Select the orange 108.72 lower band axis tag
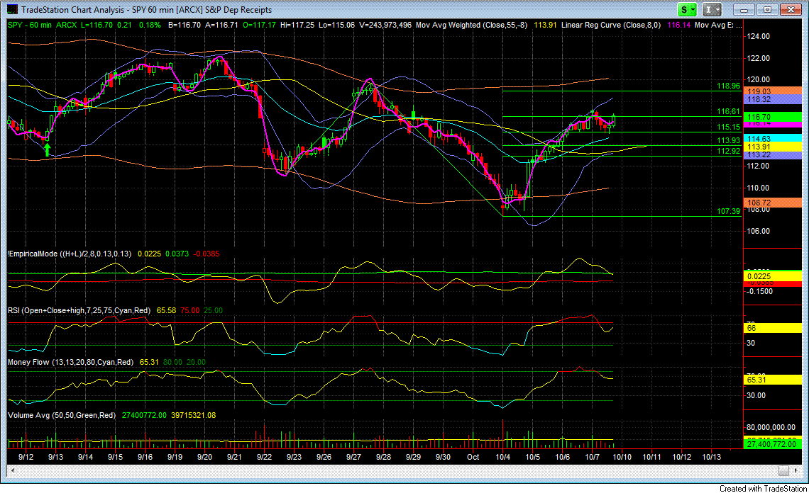 (x=772, y=203)
